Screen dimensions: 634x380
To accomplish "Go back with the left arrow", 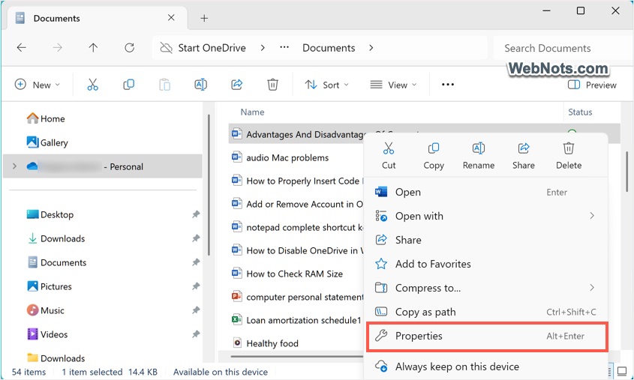I will [x=22, y=48].
